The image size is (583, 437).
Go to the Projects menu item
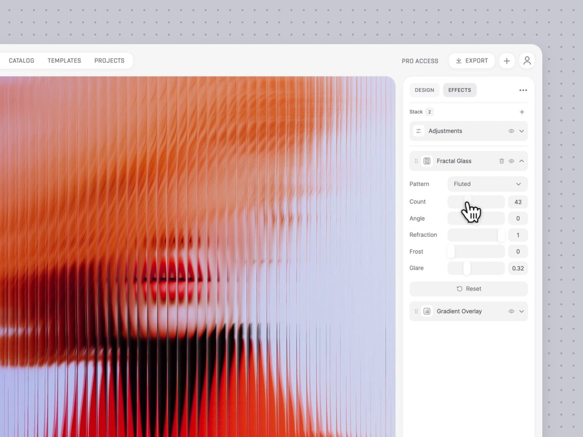(109, 61)
